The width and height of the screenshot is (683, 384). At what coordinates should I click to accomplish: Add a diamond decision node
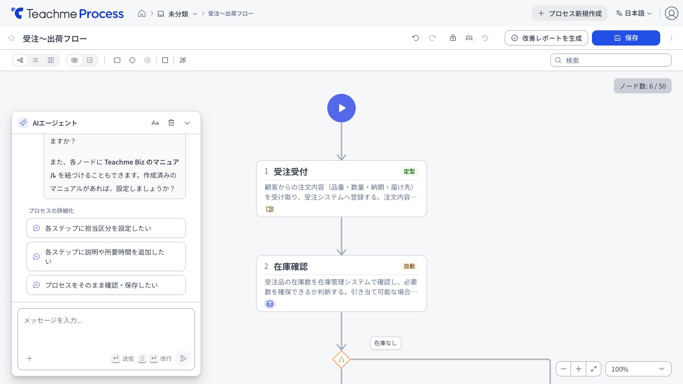click(132, 60)
